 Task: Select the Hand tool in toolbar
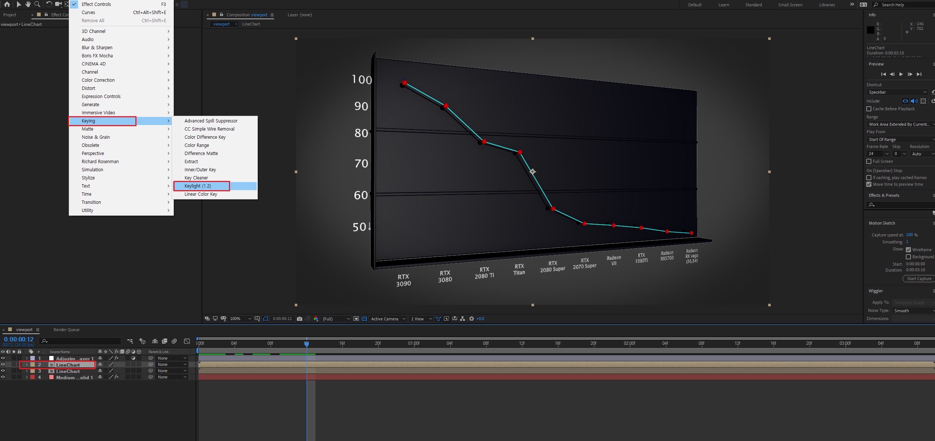tap(28, 4)
